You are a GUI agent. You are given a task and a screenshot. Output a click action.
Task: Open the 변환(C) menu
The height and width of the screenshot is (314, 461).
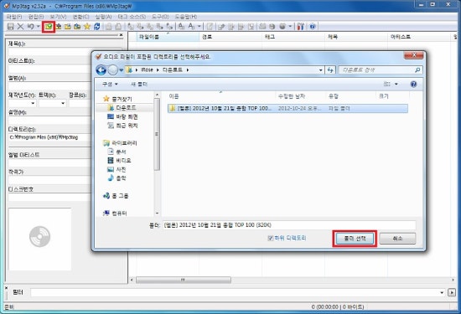(80, 17)
